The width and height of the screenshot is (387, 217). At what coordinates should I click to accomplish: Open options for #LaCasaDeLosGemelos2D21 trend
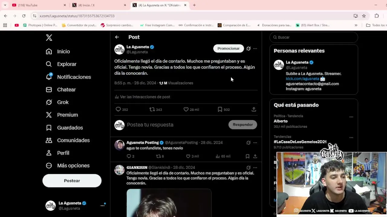pos(351,138)
